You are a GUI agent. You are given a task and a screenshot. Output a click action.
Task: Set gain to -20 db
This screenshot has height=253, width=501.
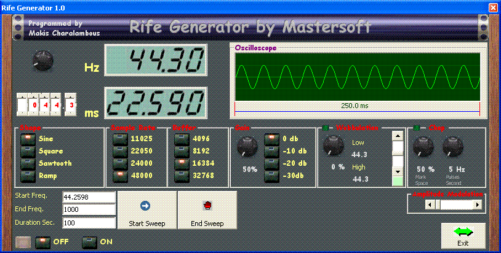(x=272, y=163)
